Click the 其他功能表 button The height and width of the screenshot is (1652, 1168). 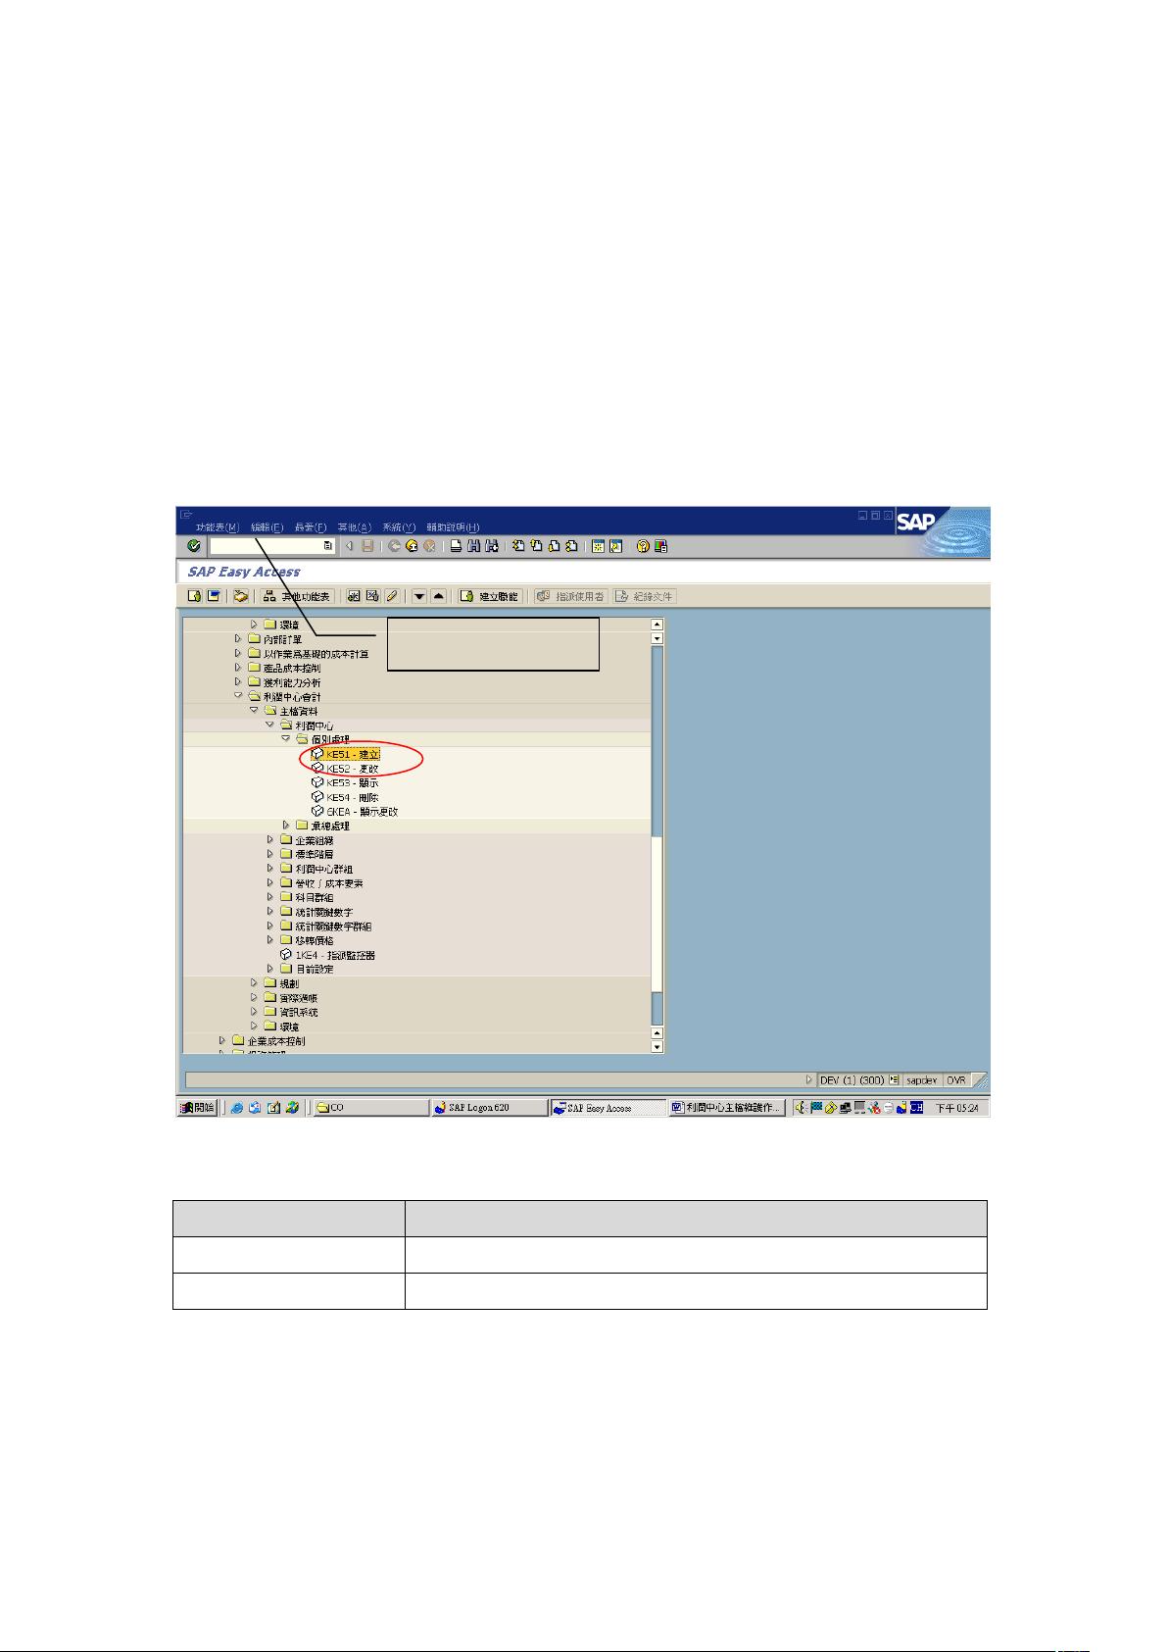298,596
